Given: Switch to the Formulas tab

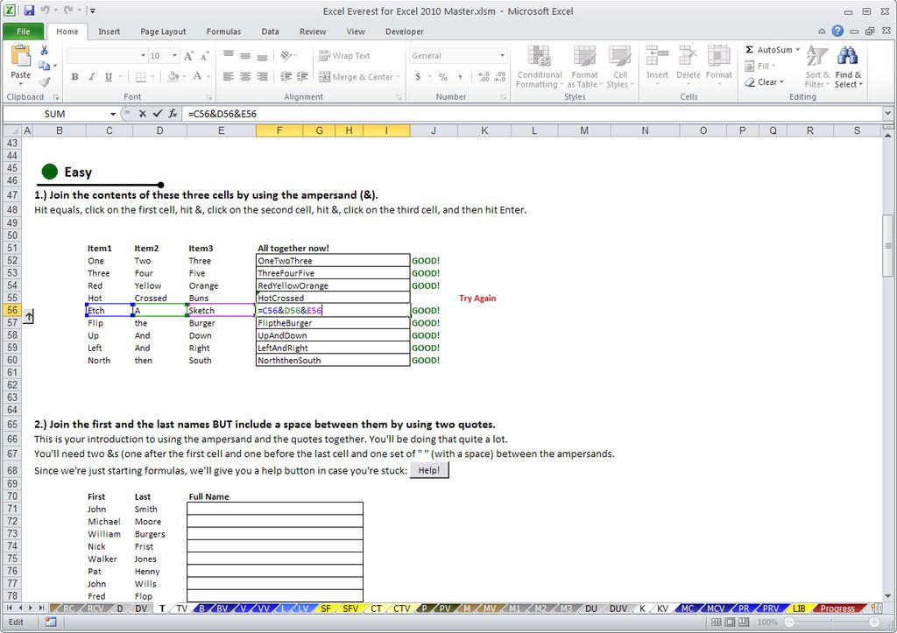Looking at the screenshot, I should coord(223,32).
